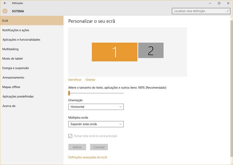Click the Aplicar button
This screenshot has height=165, width=233.
[x=77, y=147]
